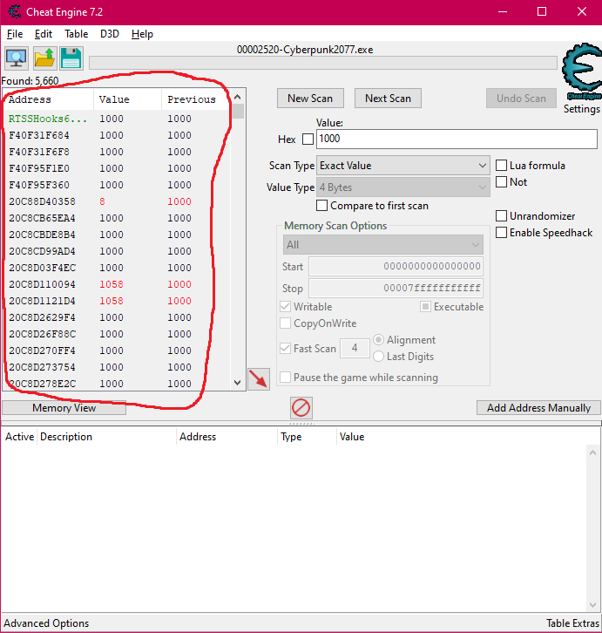Screen dimensions: 602x633
Task: Turn on Enable Speedhack
Action: [501, 233]
